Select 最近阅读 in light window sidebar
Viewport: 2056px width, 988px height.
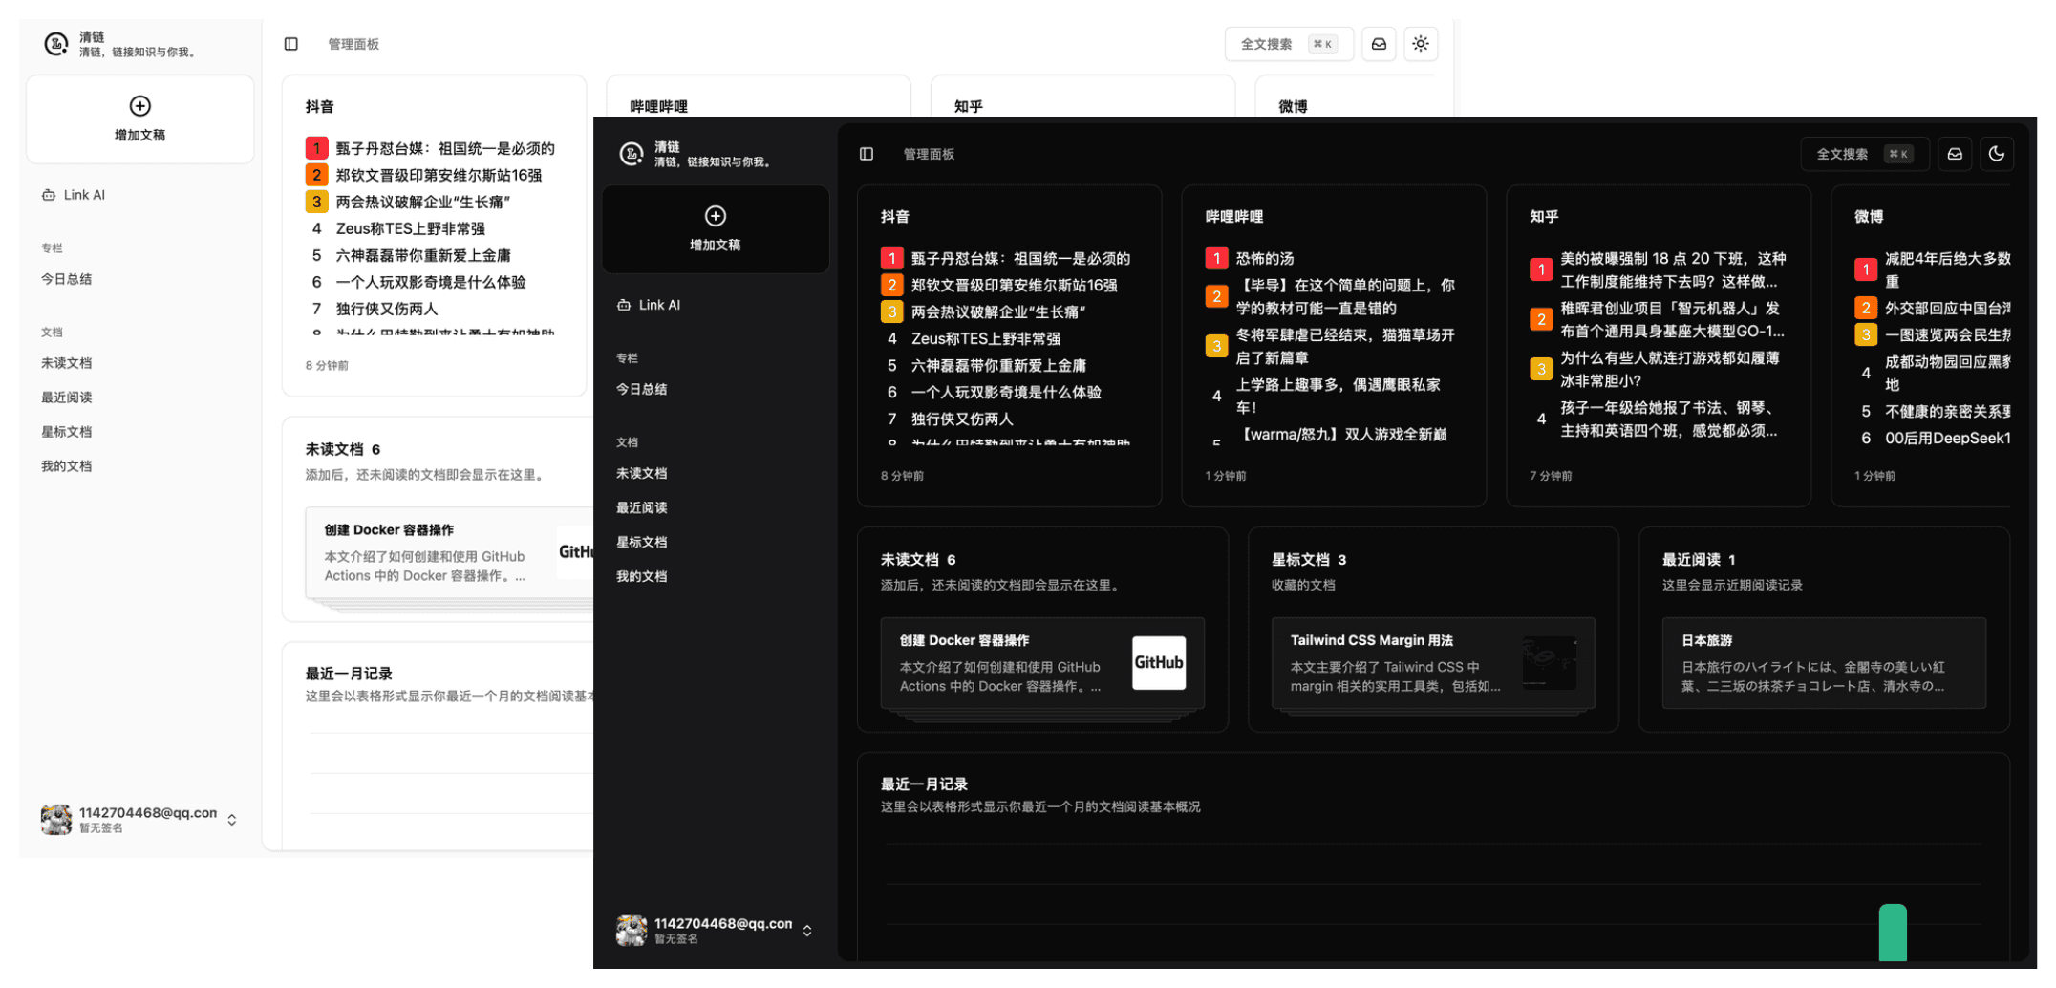click(67, 397)
